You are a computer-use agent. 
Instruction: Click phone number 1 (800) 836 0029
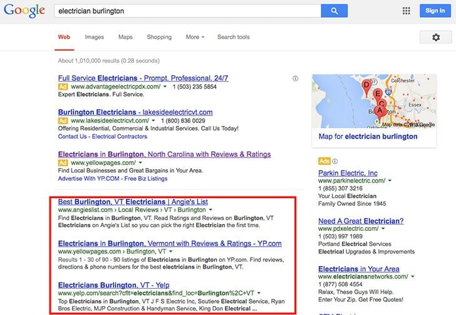click(x=183, y=120)
